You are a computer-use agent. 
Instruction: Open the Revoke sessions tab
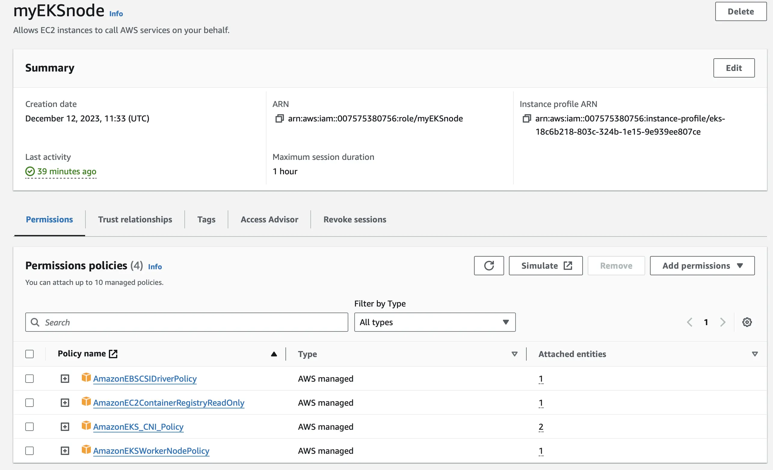coord(355,219)
